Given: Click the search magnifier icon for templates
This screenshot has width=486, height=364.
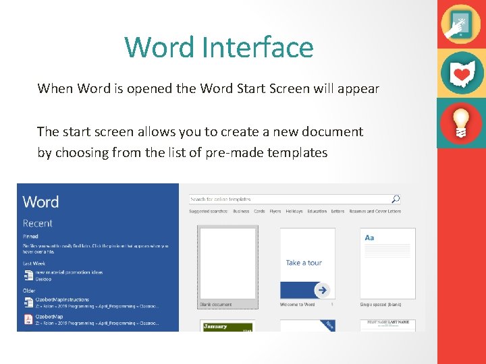Looking at the screenshot, I should coord(396,199).
